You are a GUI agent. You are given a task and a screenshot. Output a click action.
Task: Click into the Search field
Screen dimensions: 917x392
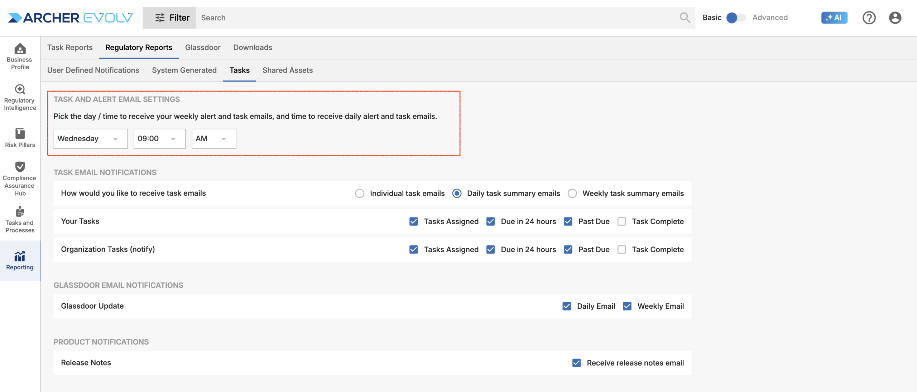point(437,18)
